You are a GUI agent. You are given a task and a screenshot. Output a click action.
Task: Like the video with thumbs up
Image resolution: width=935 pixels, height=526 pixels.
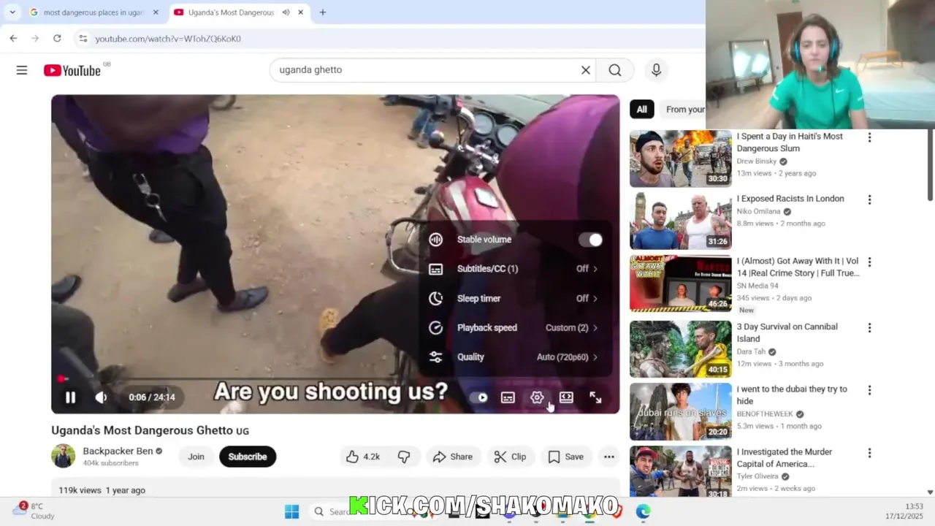coord(362,457)
